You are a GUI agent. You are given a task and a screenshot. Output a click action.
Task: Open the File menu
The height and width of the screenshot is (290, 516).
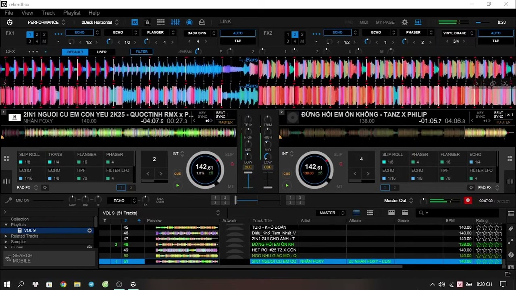[9, 13]
